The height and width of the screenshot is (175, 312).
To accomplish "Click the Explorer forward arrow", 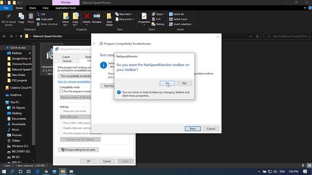I will (x=11, y=36).
